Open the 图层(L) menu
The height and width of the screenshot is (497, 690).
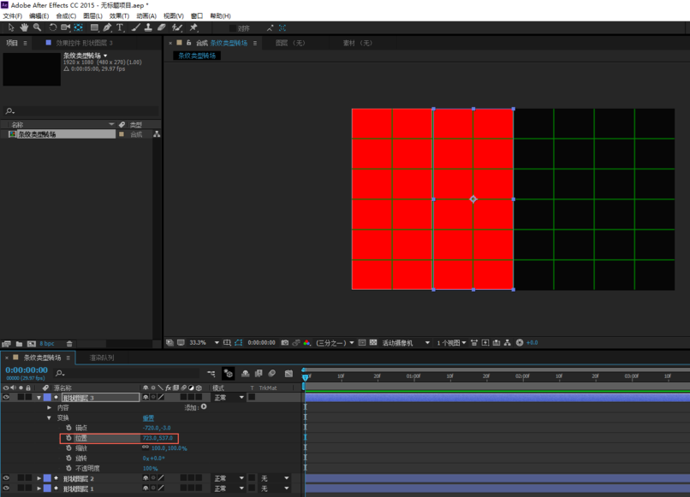(x=92, y=16)
